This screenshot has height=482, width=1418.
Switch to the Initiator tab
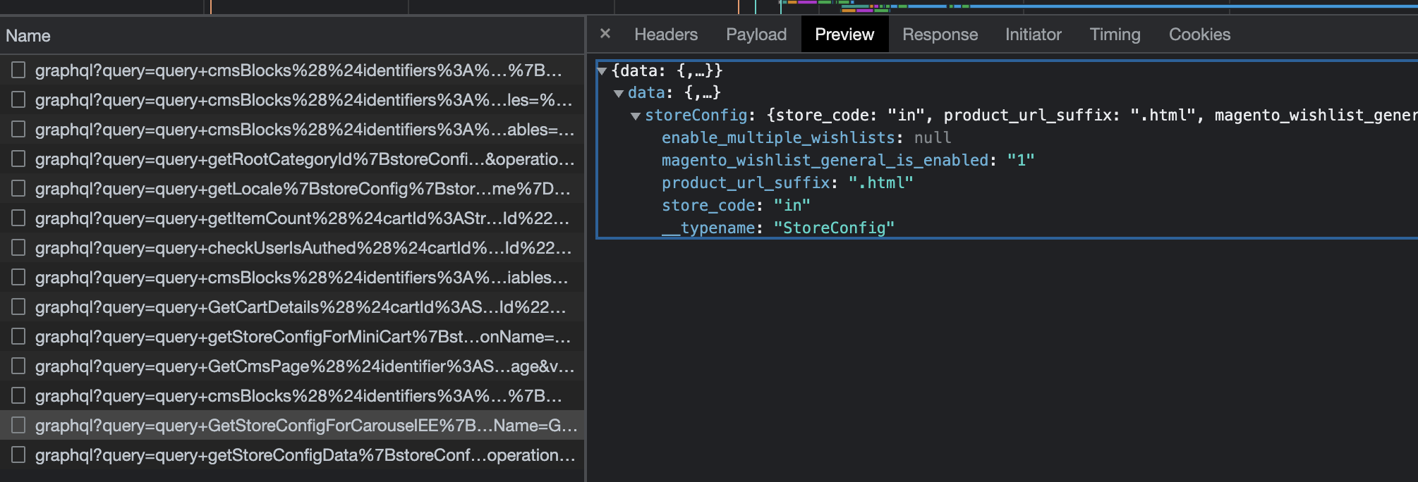click(x=1033, y=35)
